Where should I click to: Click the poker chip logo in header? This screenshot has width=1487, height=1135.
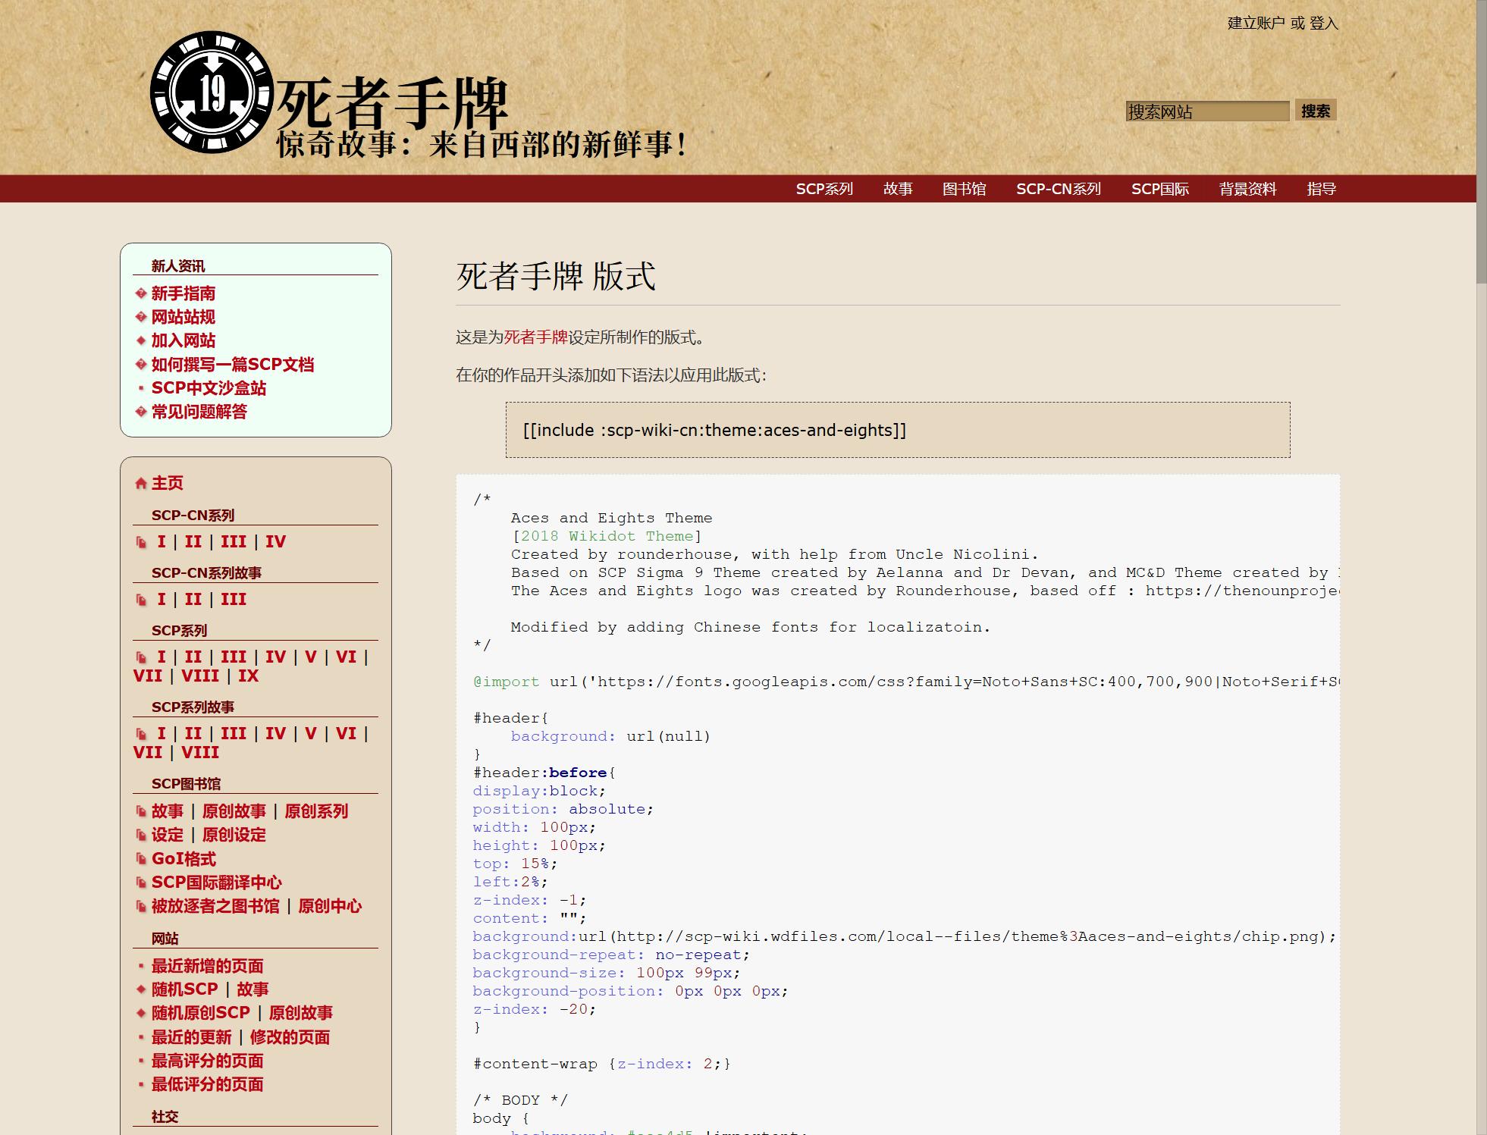[x=212, y=92]
